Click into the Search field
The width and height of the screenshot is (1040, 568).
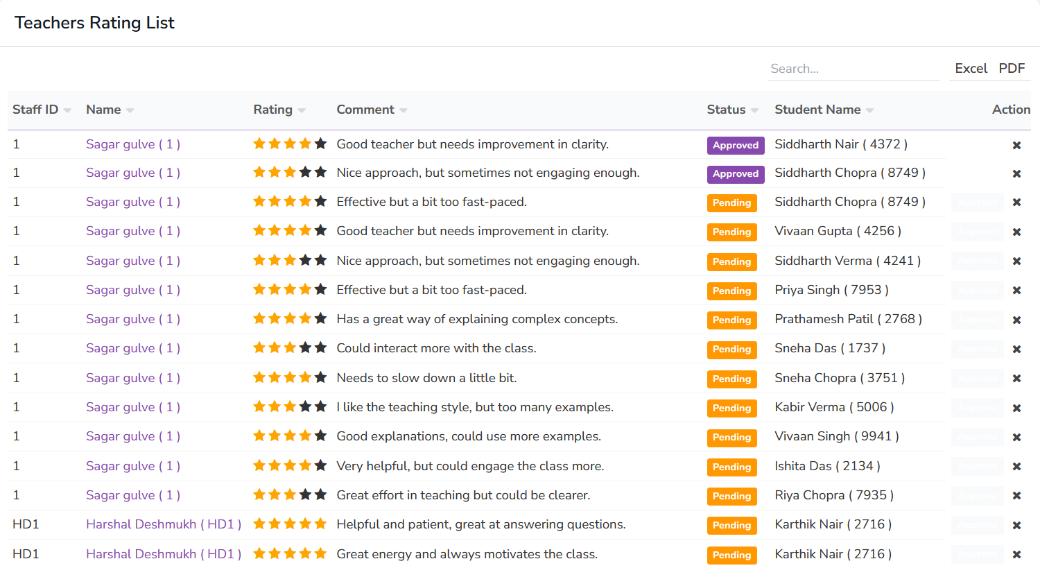pyautogui.click(x=853, y=68)
